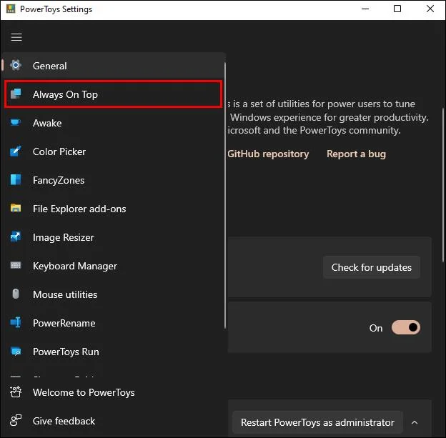
Task: Go to Mouse utilities page
Action: click(x=114, y=294)
